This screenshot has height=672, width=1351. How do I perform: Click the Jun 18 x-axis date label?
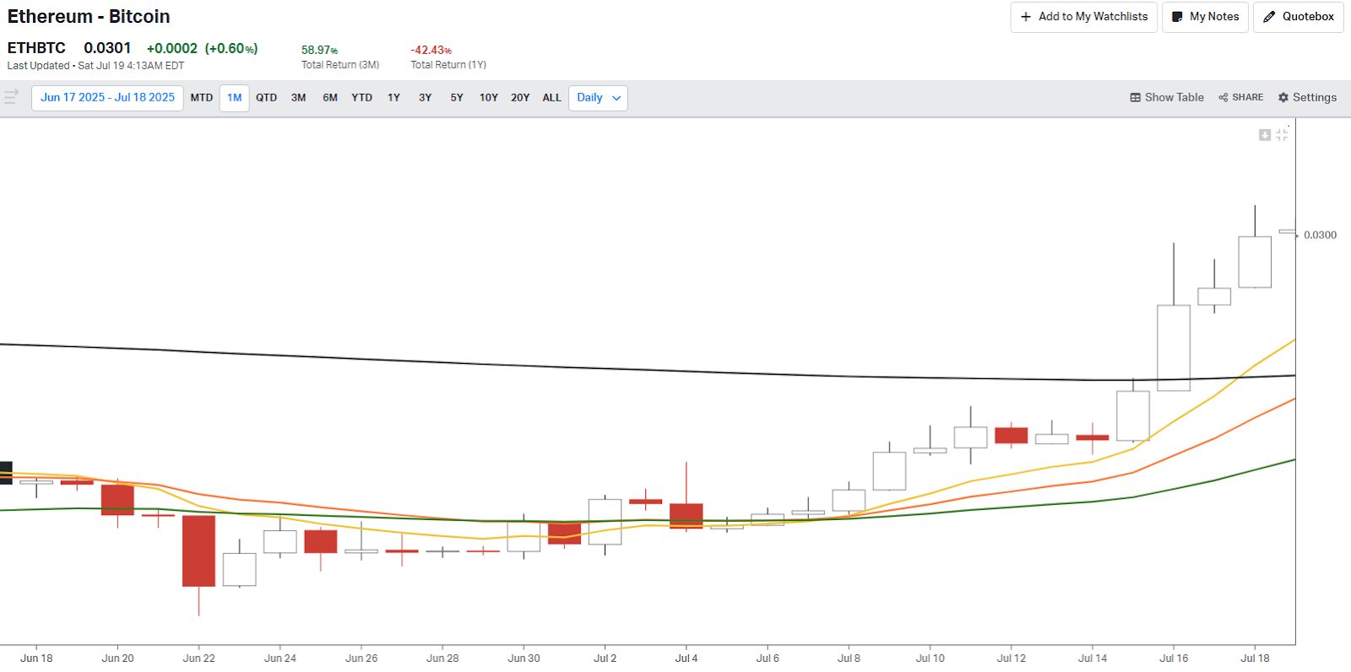(36, 658)
